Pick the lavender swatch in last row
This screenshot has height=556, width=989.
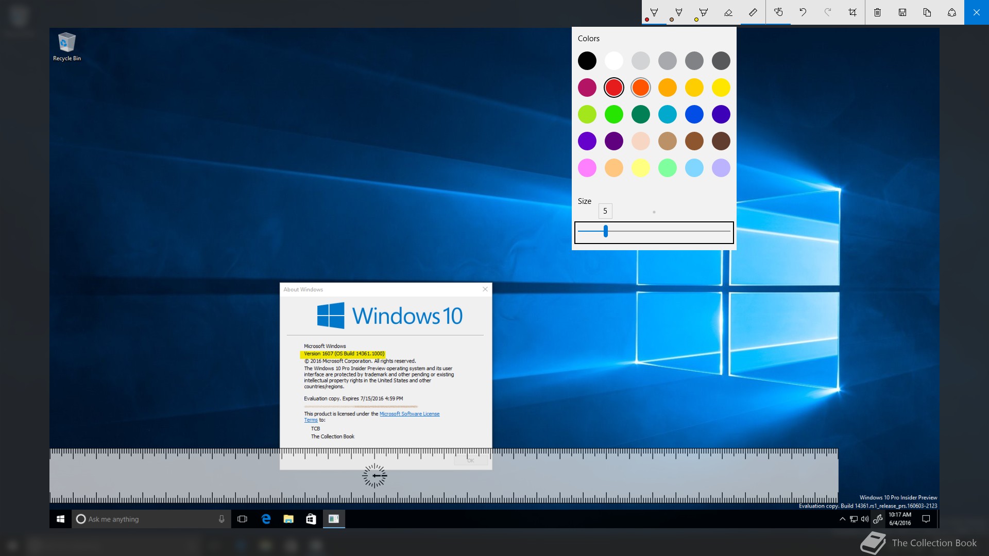pos(721,168)
